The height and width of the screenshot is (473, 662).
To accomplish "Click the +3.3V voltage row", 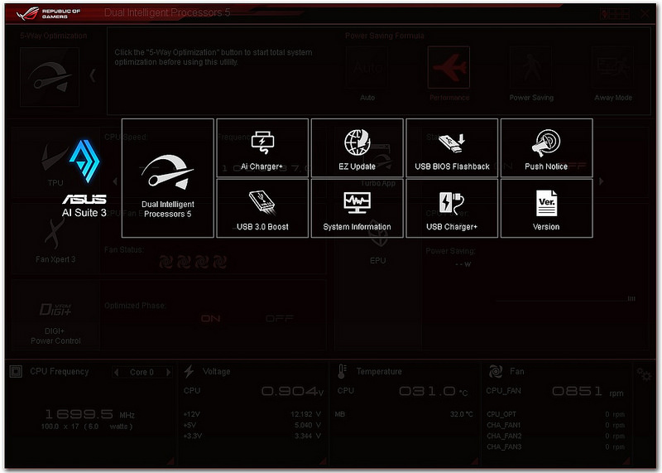I will click(x=252, y=436).
